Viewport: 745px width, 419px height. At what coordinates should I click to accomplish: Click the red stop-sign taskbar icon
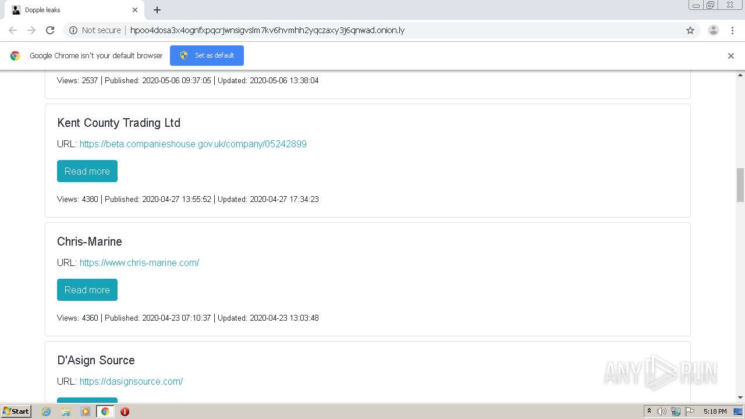point(125,411)
